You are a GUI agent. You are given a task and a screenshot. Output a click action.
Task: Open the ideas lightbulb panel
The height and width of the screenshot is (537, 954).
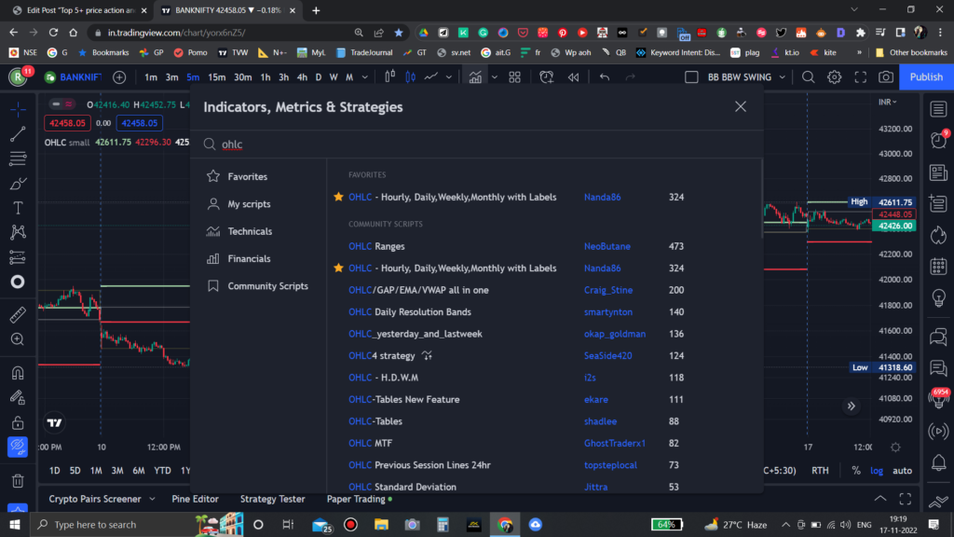(x=939, y=297)
